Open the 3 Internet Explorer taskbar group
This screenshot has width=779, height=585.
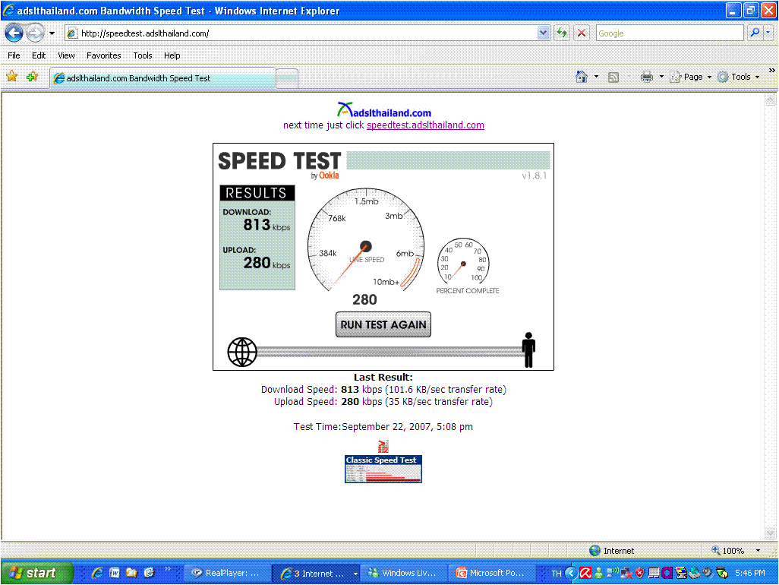pos(317,573)
